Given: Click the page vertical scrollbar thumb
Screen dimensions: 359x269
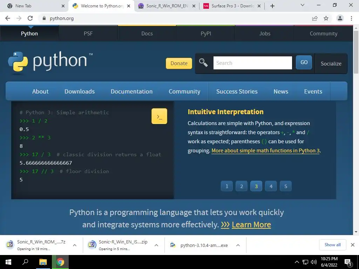Looking at the screenshot, I should [x=356, y=52].
